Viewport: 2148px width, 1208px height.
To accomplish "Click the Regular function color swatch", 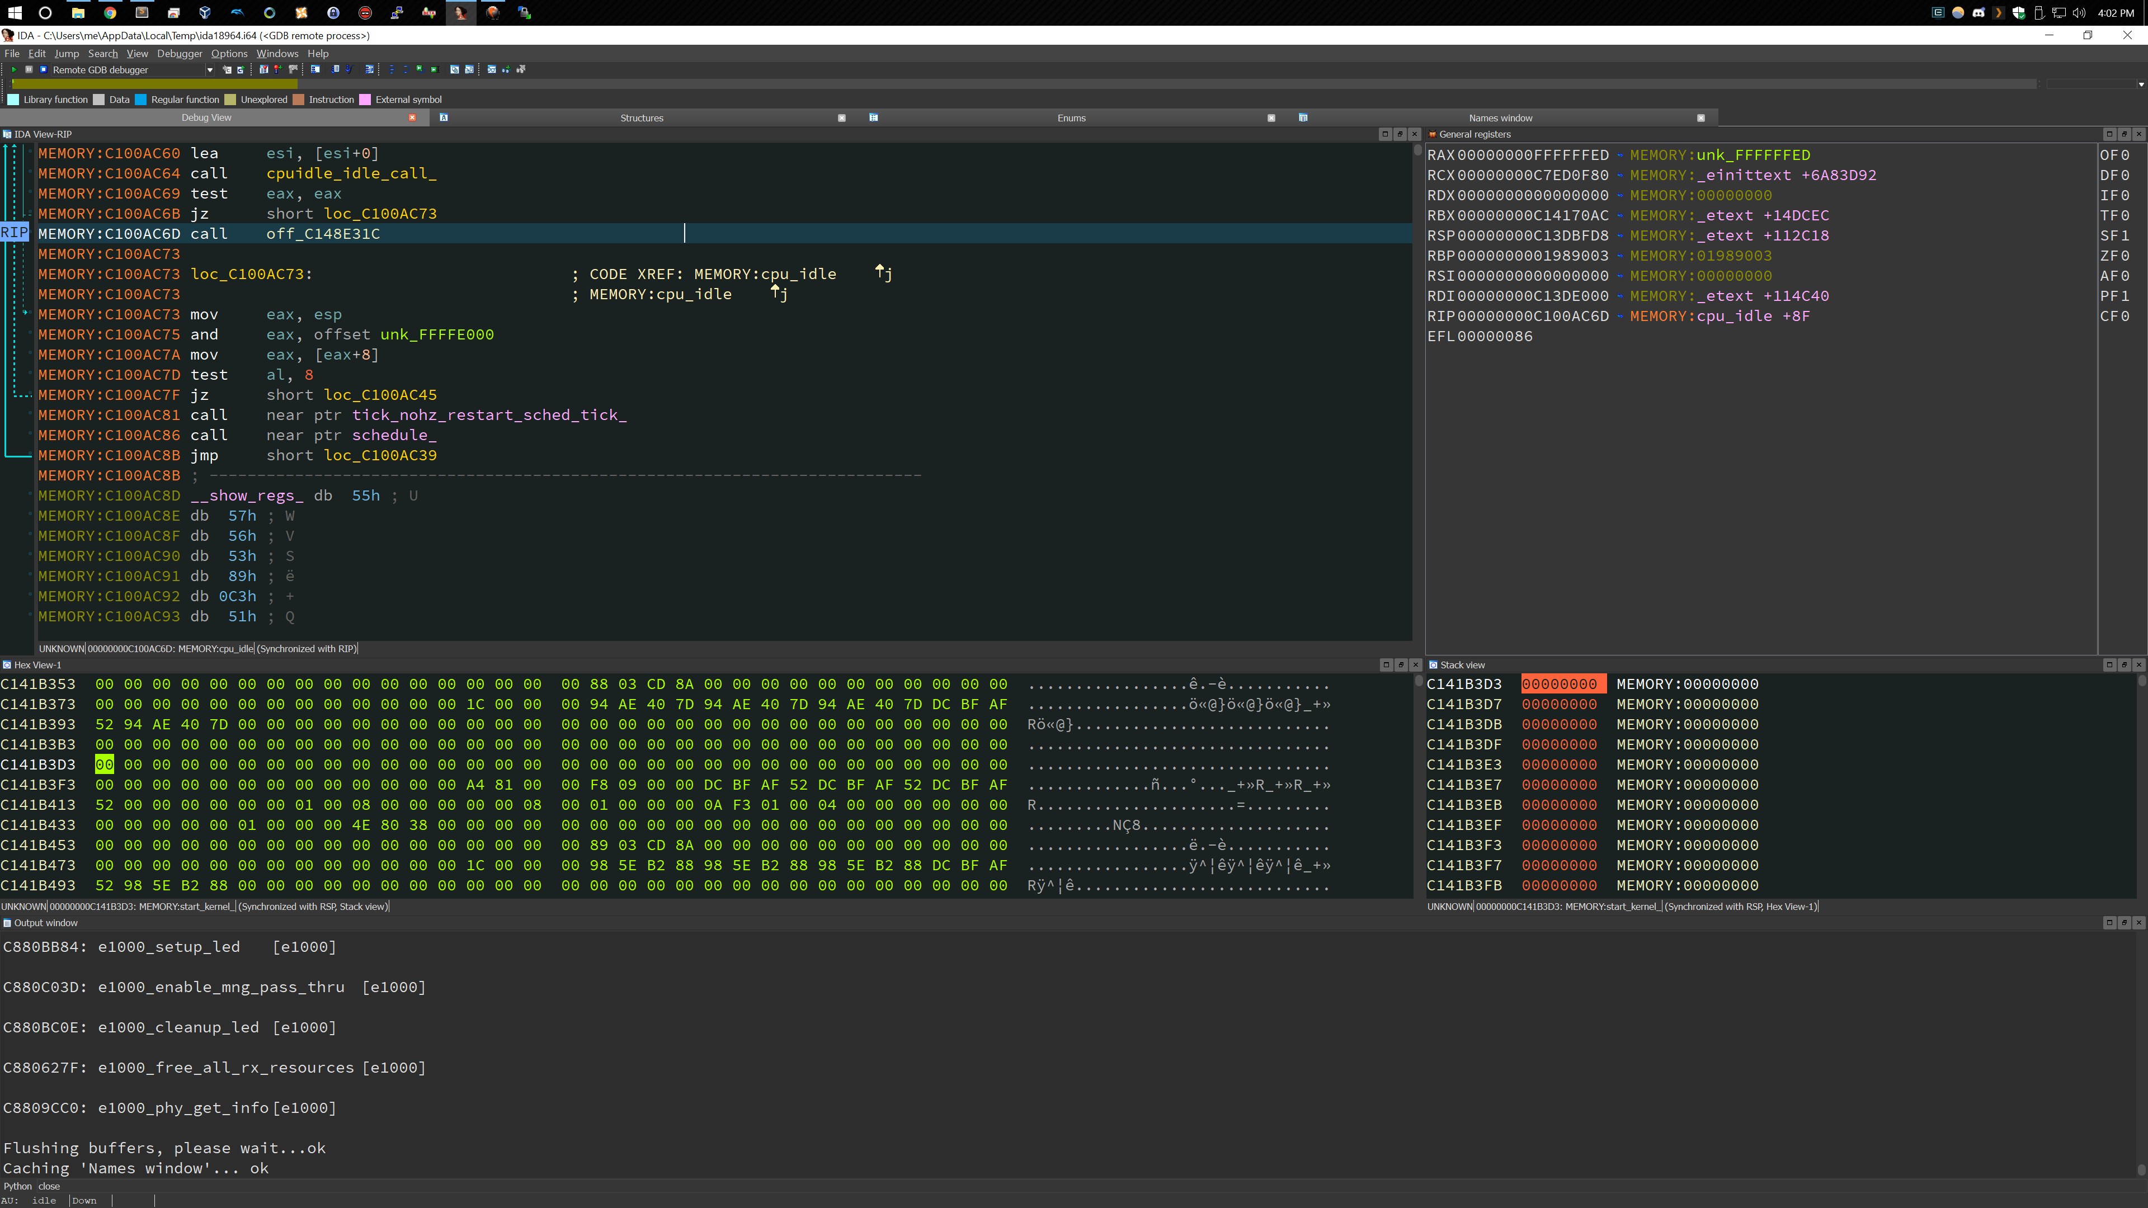I will click(x=141, y=100).
